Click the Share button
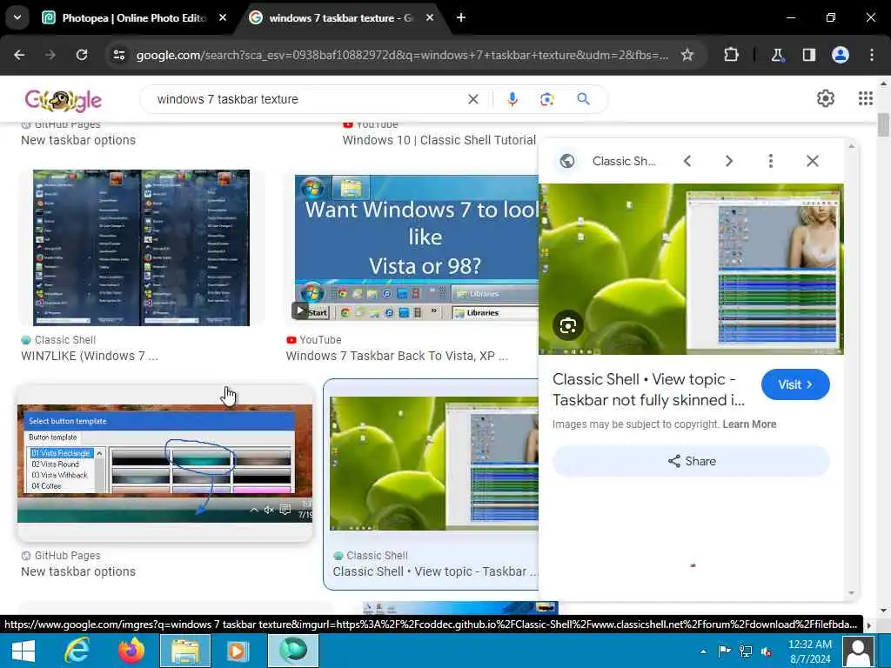891x668 pixels. pos(691,461)
